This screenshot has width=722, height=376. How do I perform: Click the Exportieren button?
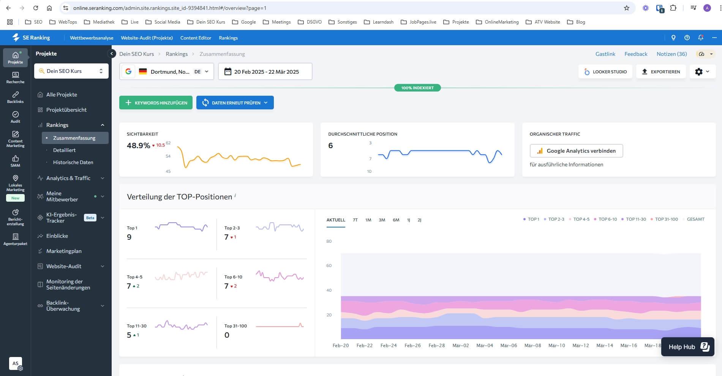pyautogui.click(x=661, y=71)
